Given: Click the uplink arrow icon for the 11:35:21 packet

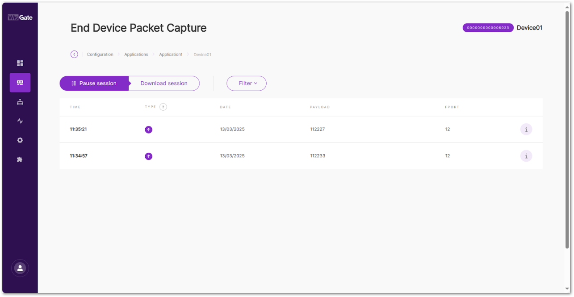Looking at the screenshot, I should [x=148, y=129].
